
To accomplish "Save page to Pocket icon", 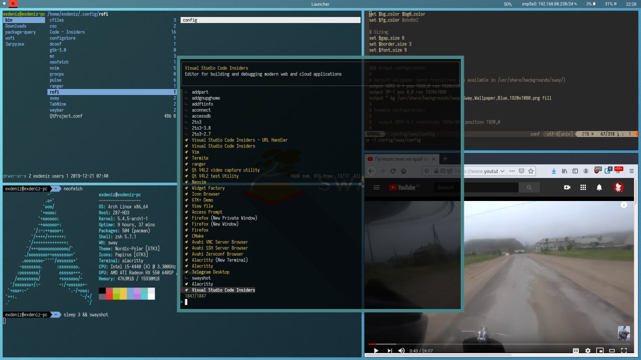I will tap(521, 171).
